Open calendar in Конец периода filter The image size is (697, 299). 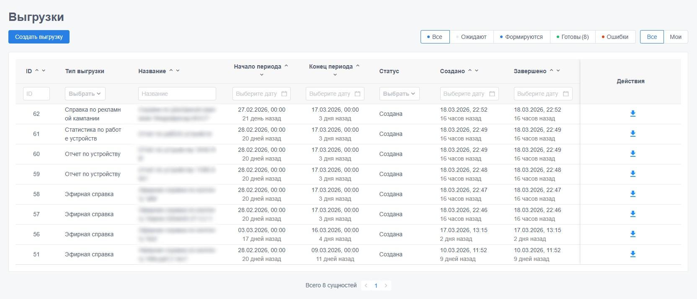pos(357,94)
